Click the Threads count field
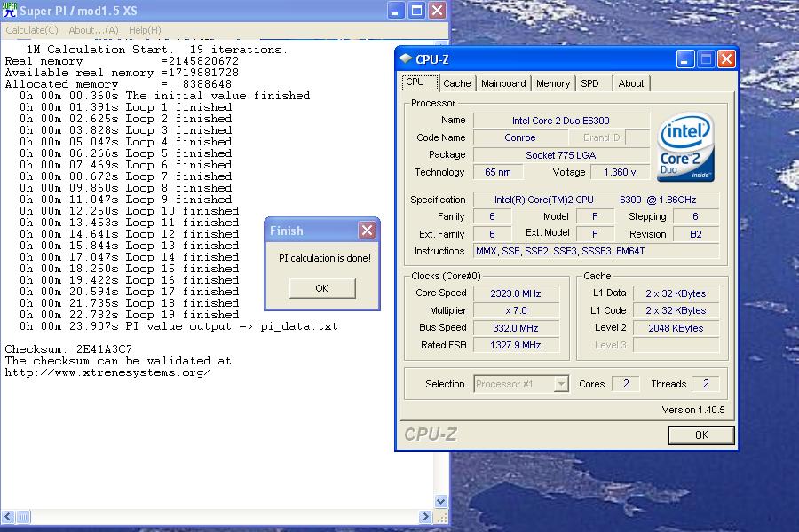 pos(706,384)
